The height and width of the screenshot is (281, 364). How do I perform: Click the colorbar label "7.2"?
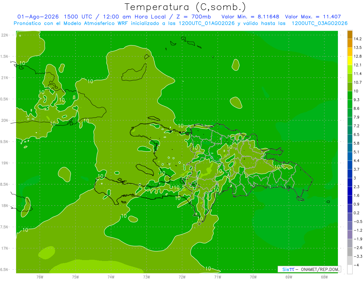tap(357, 126)
